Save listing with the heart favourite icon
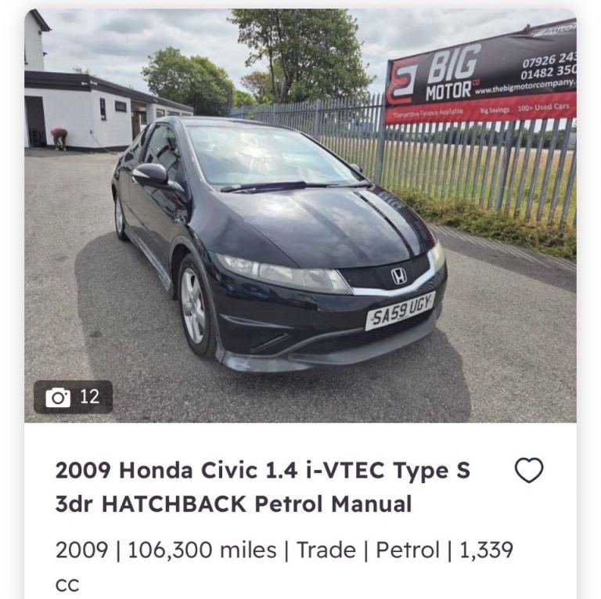The image size is (601, 599). pos(529,470)
